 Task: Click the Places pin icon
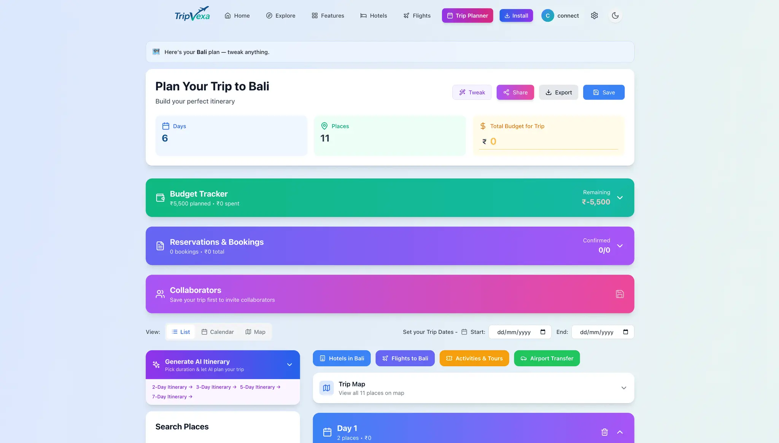click(x=324, y=126)
